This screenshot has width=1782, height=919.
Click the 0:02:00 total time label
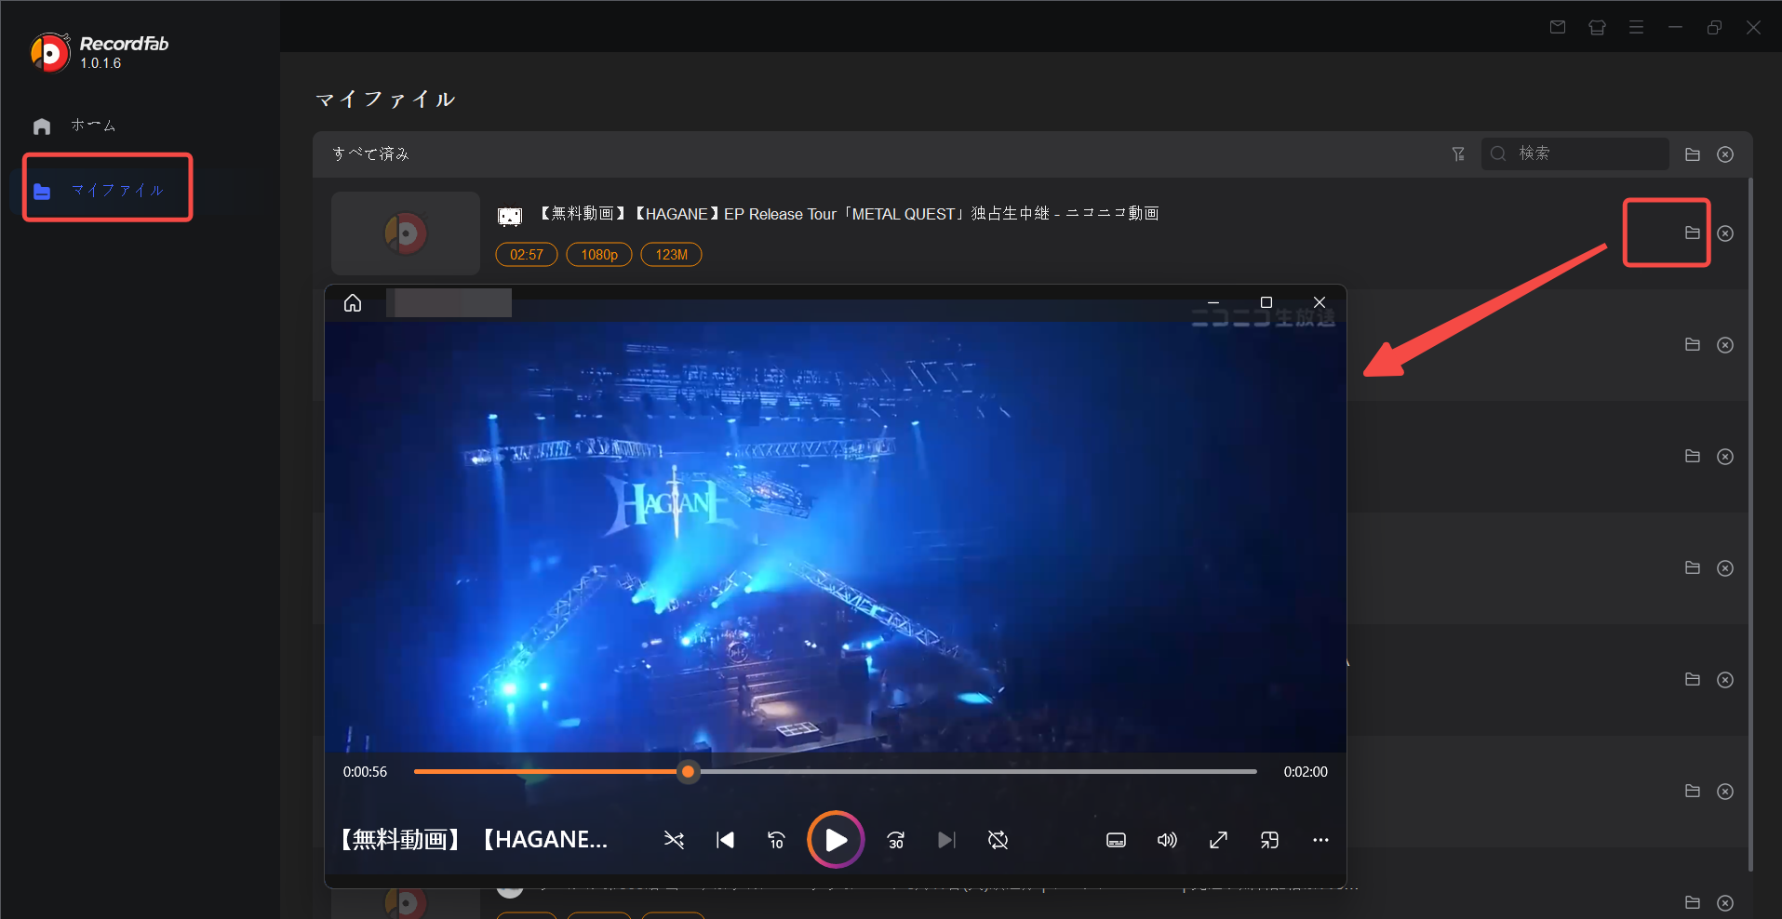1306,772
